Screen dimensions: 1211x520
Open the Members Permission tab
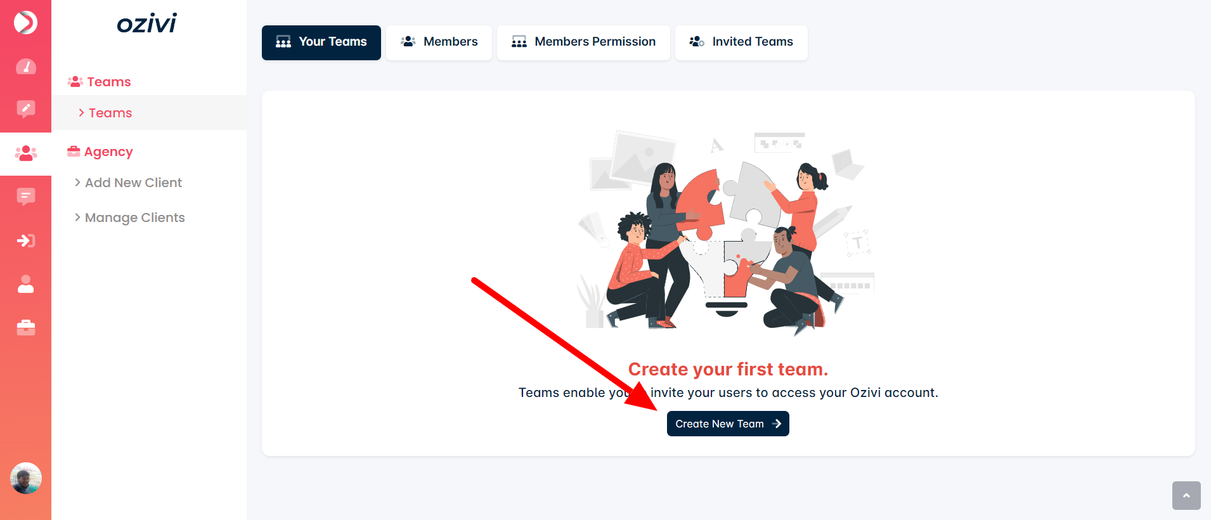pos(583,42)
